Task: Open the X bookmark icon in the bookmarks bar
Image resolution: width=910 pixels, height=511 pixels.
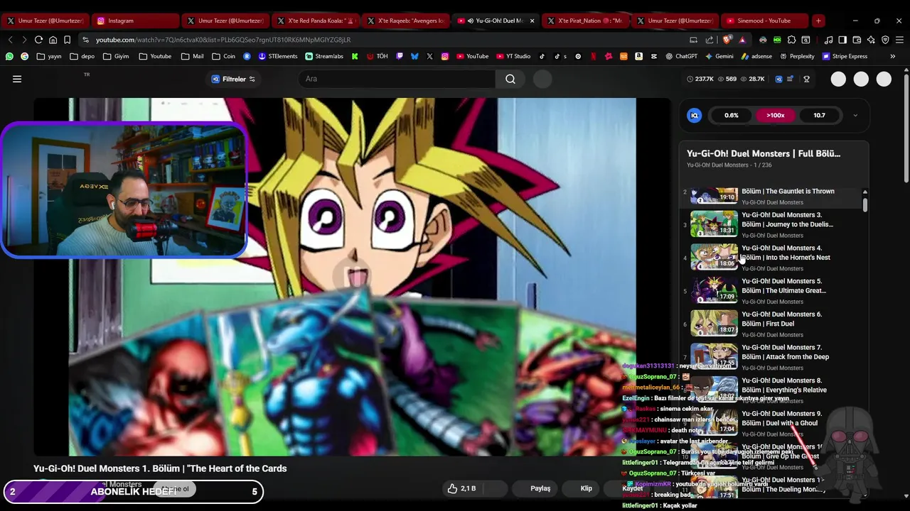Action: tap(429, 56)
